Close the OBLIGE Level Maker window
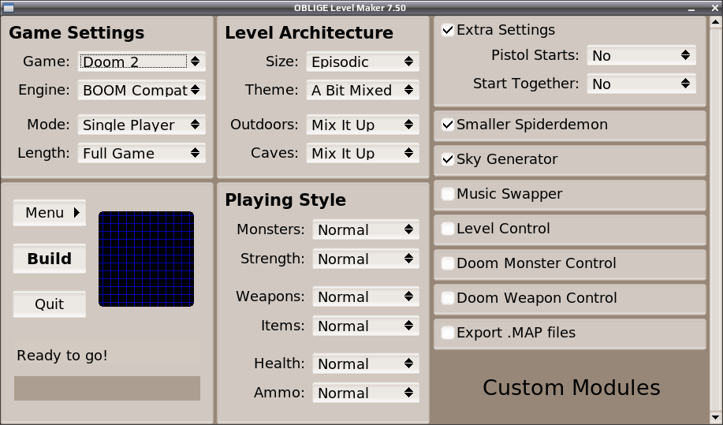The height and width of the screenshot is (425, 723). pyautogui.click(x=714, y=8)
